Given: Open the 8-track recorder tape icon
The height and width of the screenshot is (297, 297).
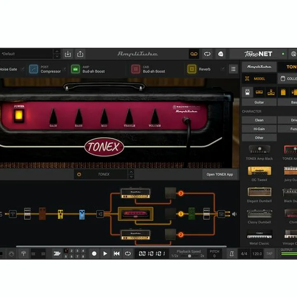Looking at the screenshot, I should (194, 54).
